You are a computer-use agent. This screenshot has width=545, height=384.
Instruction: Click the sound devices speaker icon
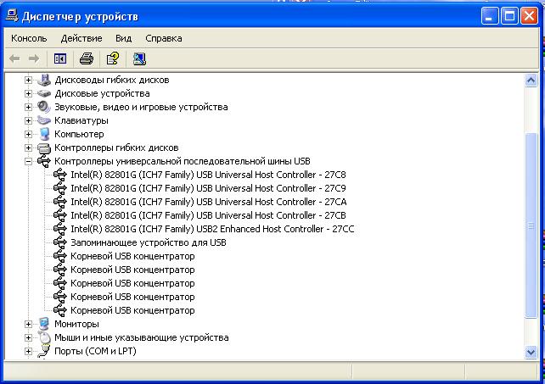click(44, 107)
